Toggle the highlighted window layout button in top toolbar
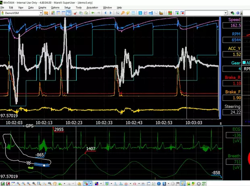 point(69,13)
